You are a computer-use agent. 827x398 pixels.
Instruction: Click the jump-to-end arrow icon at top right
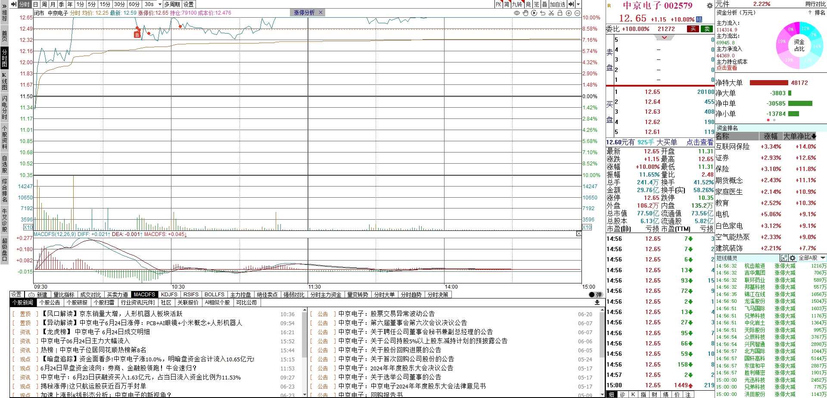(571, 4)
